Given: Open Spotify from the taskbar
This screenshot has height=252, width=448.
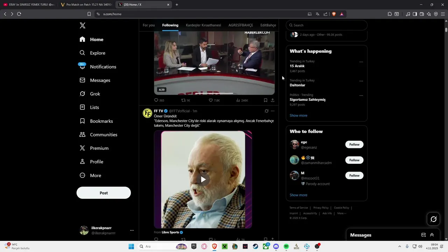Looking at the screenshot, I should coord(286,246).
